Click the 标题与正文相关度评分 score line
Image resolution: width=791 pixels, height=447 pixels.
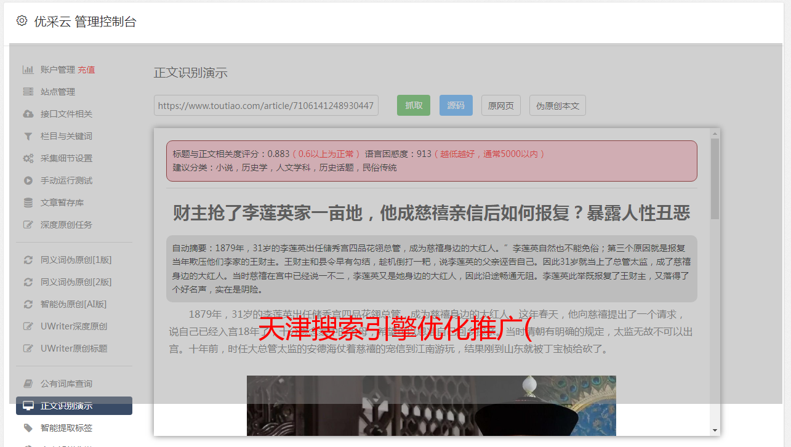click(358, 153)
